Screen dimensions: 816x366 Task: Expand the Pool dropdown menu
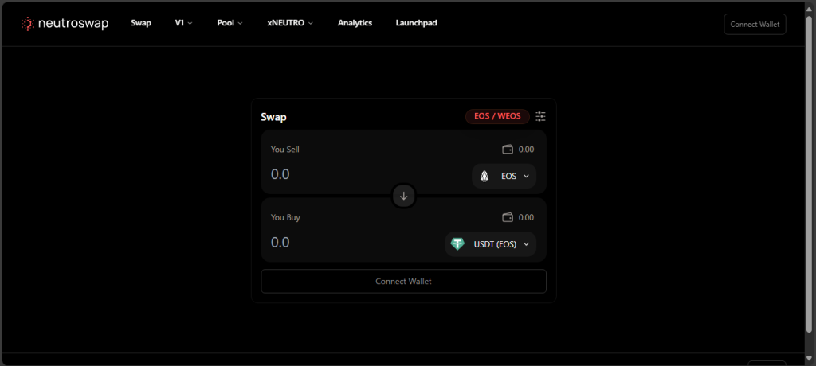pyautogui.click(x=229, y=23)
